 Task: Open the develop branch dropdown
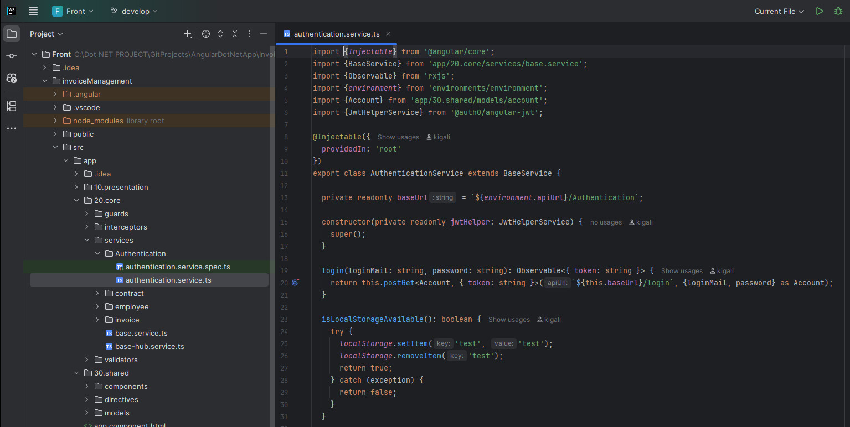click(134, 11)
